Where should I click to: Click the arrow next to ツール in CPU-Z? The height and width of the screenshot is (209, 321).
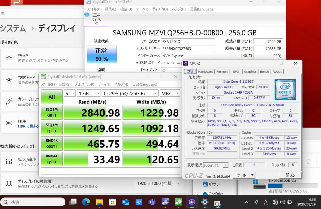[x=252, y=175]
